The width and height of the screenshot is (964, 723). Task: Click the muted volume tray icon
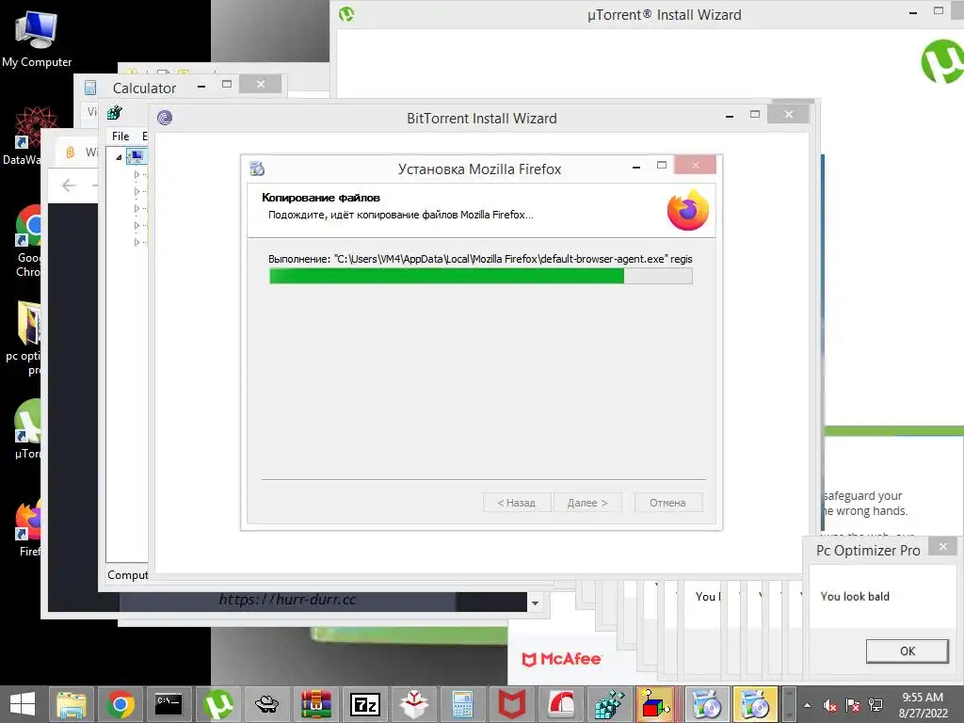tap(830, 705)
